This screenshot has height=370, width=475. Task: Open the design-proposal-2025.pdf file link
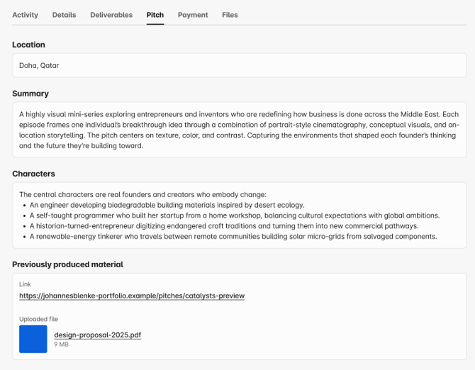point(98,335)
